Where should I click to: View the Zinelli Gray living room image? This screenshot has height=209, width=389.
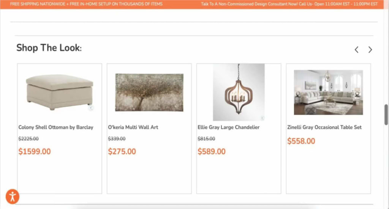click(x=328, y=93)
